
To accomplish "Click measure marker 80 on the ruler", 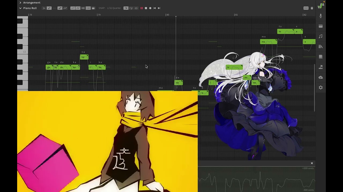I will (x=168, y=15).
